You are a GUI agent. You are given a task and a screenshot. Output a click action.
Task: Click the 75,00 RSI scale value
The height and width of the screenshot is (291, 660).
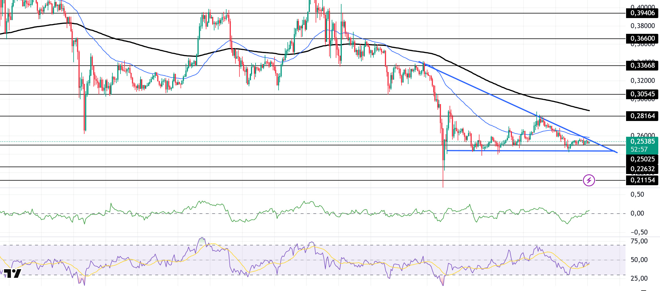click(639, 241)
